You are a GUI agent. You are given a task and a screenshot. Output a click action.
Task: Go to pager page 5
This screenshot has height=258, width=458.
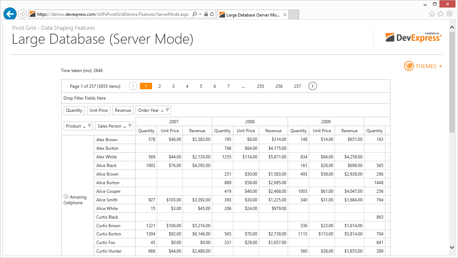pos(201,86)
